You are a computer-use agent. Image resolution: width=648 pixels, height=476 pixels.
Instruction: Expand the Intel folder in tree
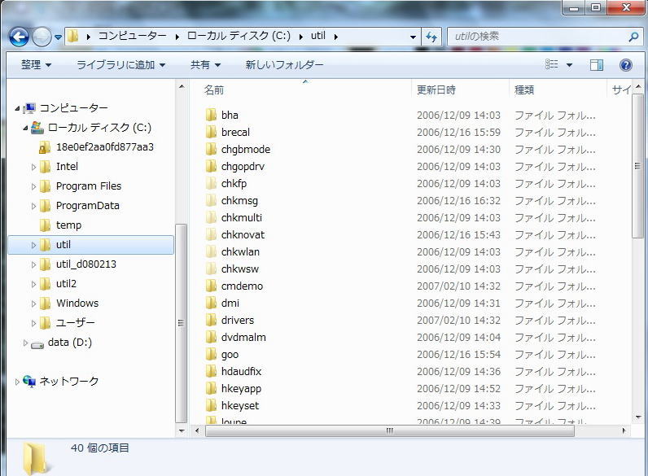(33, 167)
